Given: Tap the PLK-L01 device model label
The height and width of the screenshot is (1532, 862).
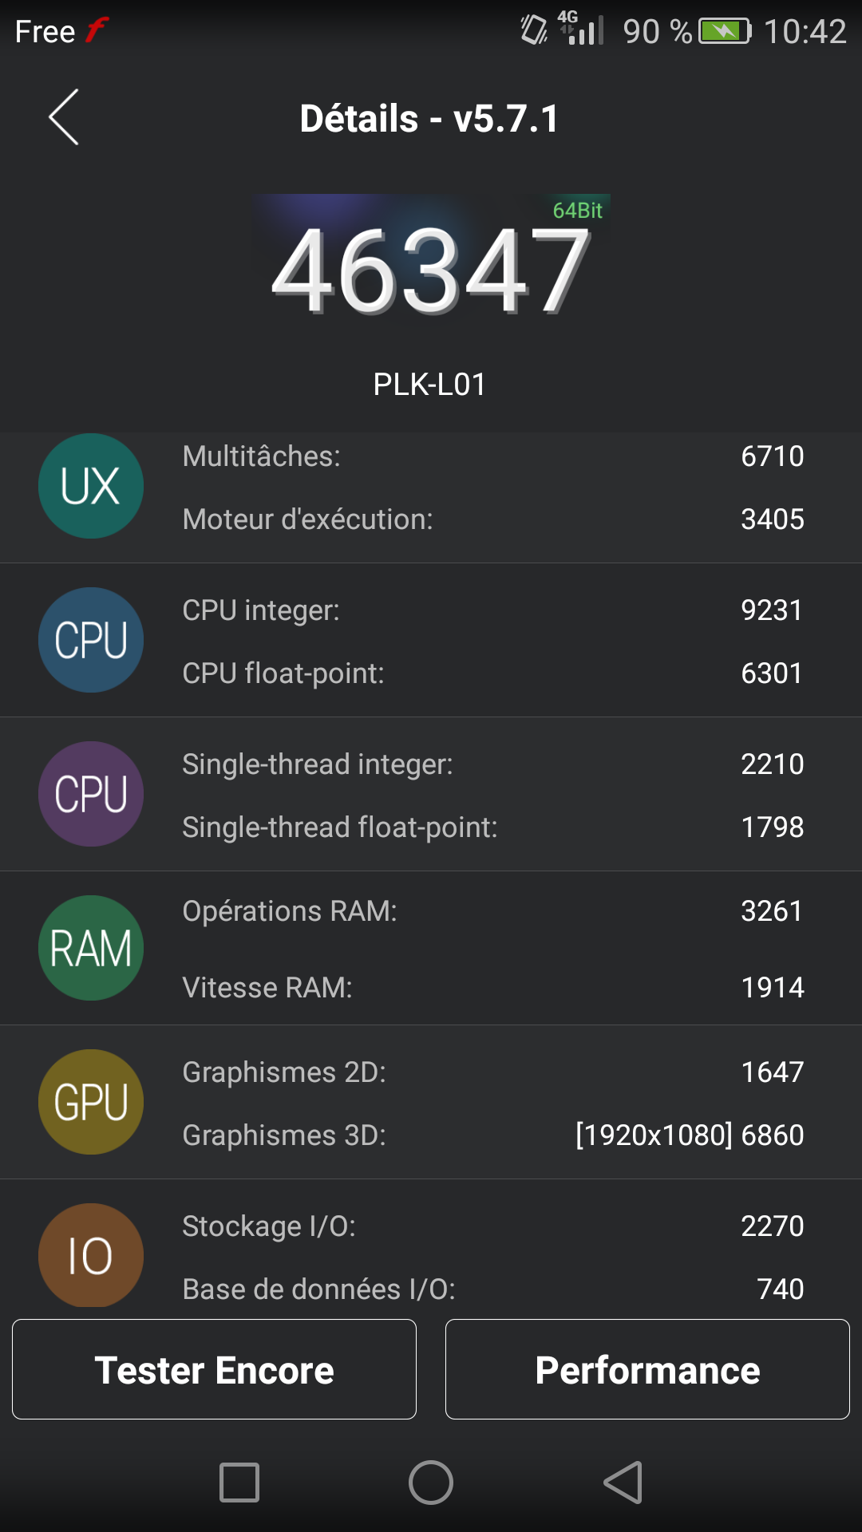Looking at the screenshot, I should coord(429,385).
